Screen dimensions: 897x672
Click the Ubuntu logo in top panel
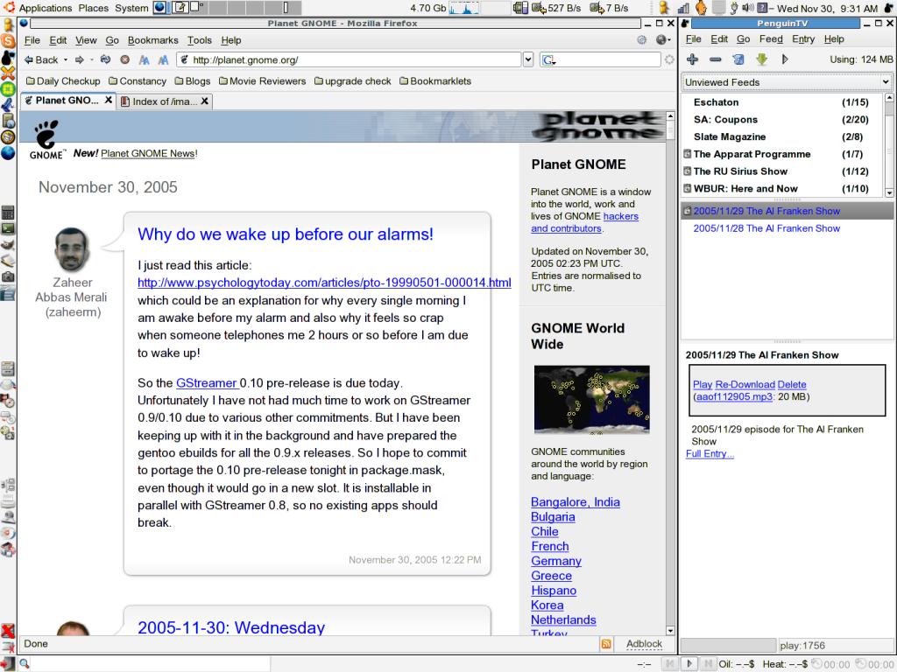[9, 7]
